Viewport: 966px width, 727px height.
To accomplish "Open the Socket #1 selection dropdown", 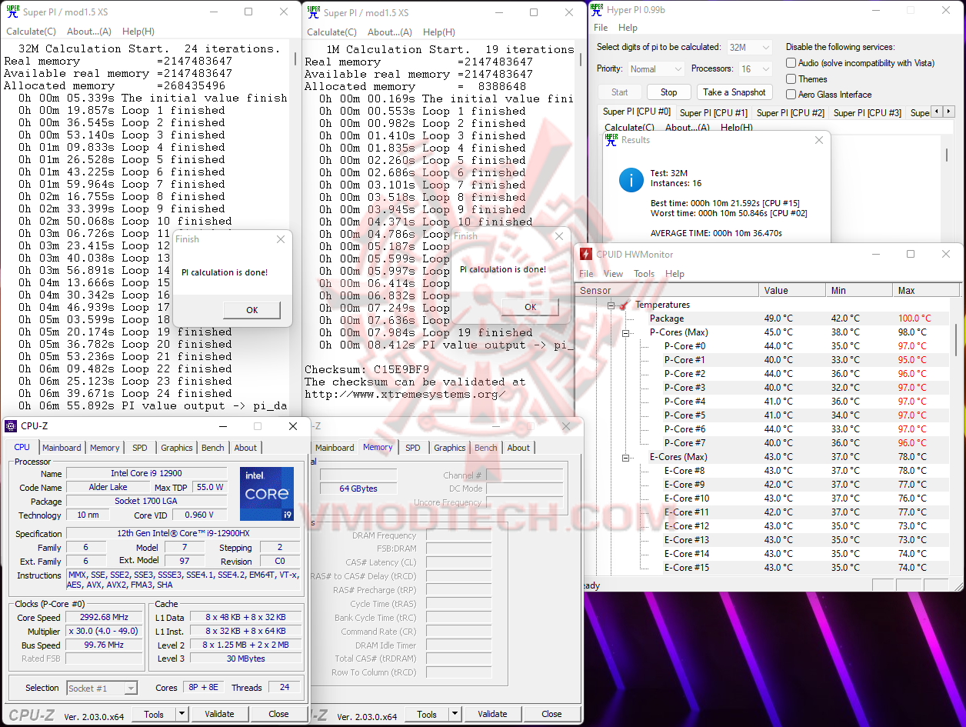I will coord(102,688).
